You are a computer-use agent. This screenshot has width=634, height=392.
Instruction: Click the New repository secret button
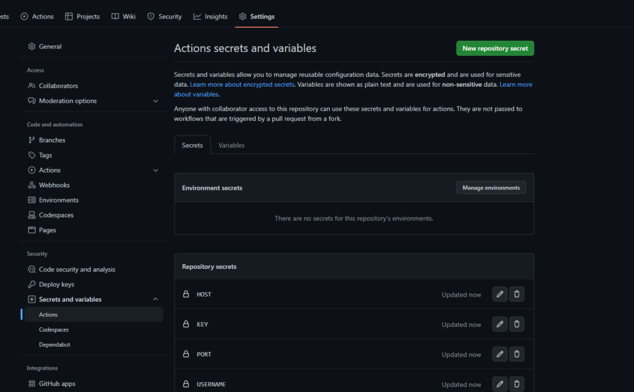(x=495, y=48)
